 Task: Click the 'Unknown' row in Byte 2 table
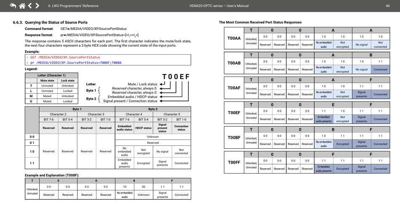153,137
